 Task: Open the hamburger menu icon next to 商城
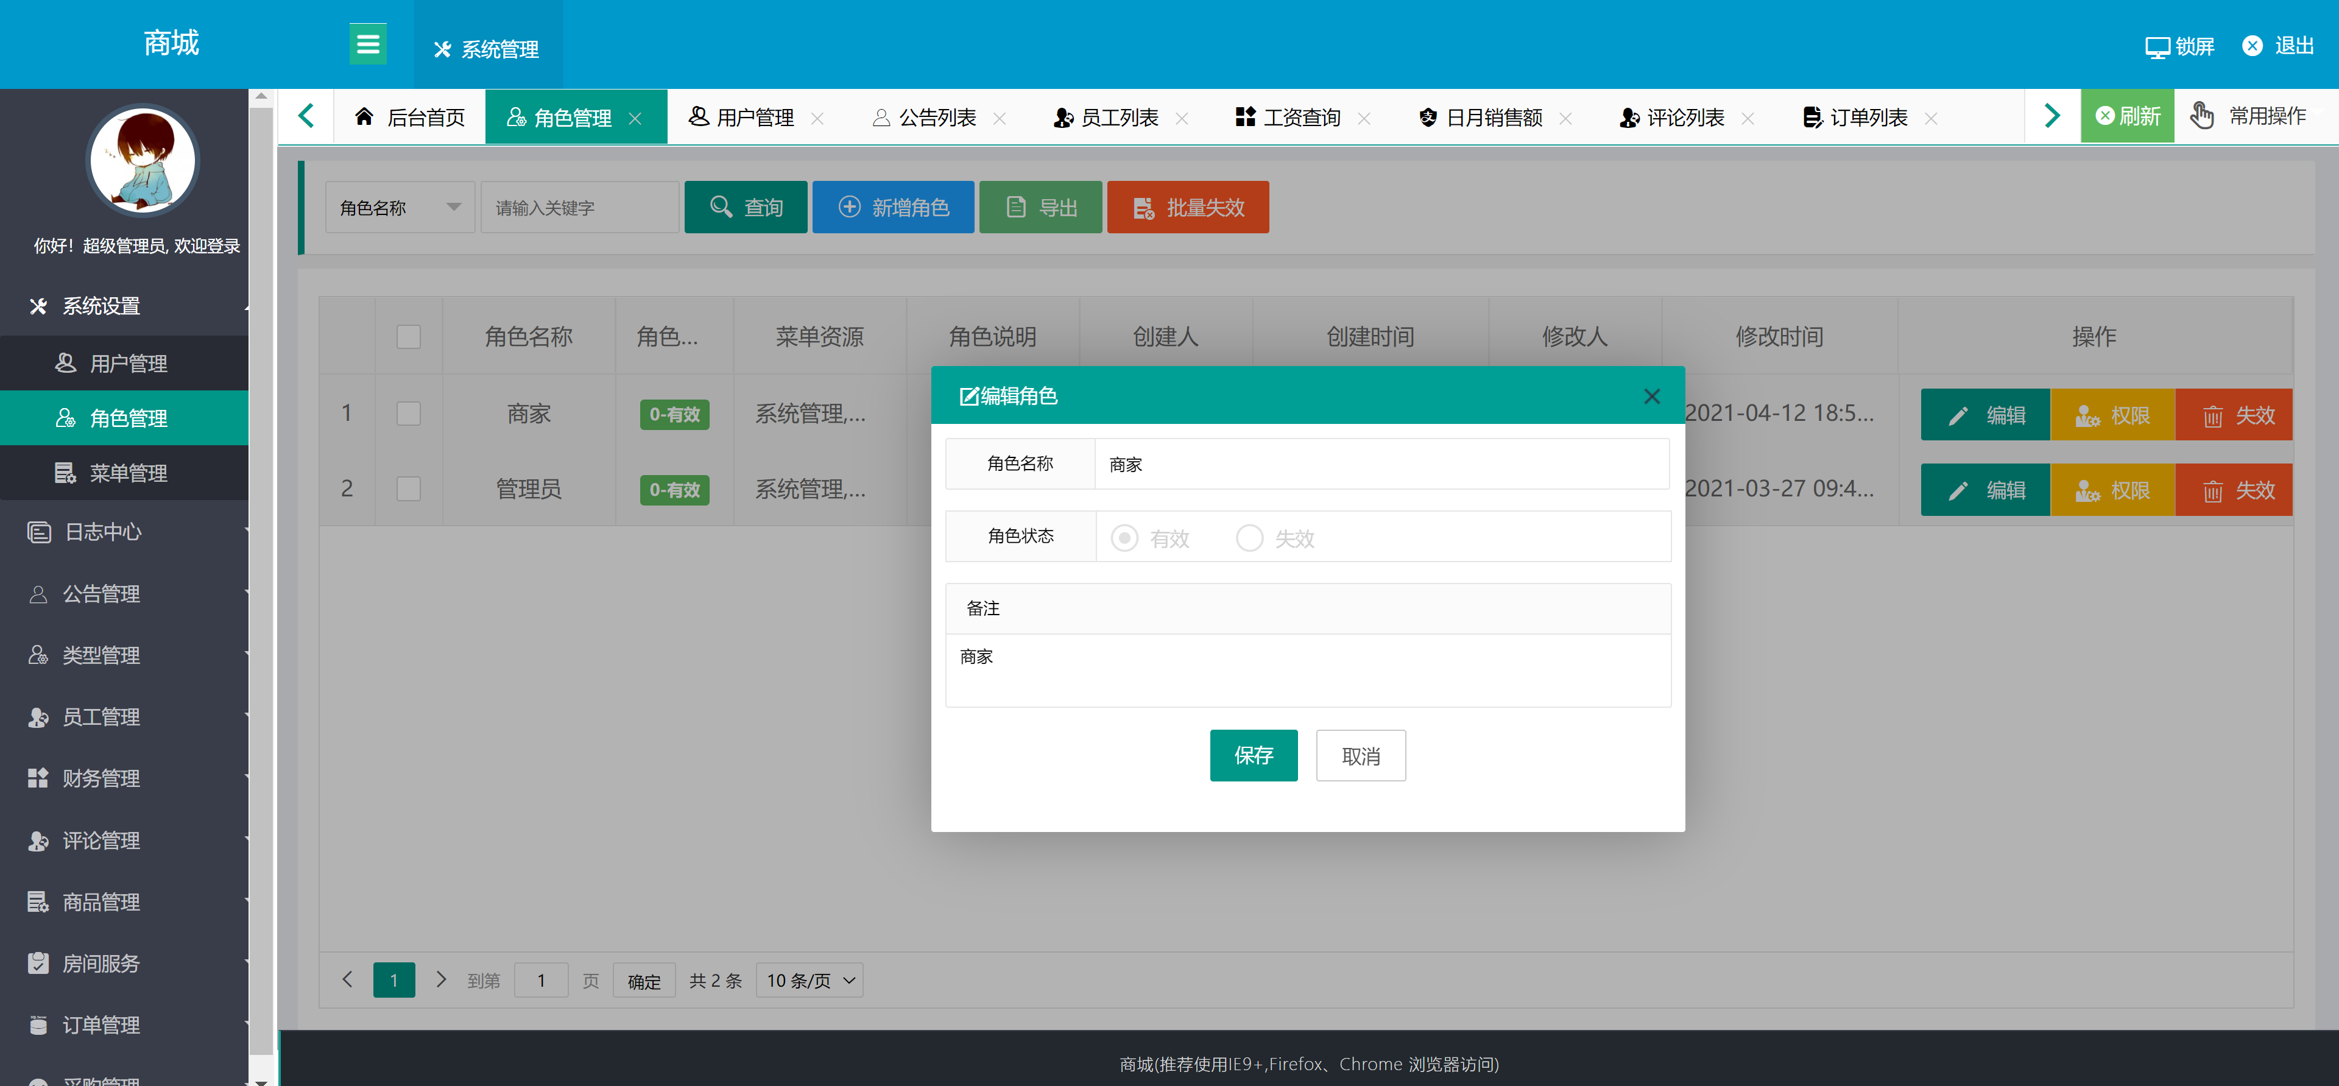pos(368,43)
